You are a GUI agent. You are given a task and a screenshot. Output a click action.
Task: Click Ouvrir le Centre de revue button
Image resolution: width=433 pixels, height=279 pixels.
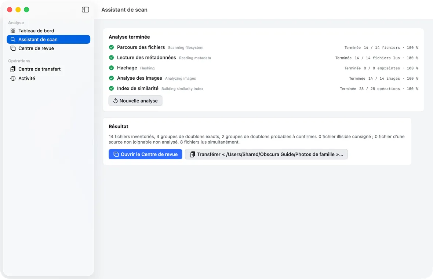(145, 154)
